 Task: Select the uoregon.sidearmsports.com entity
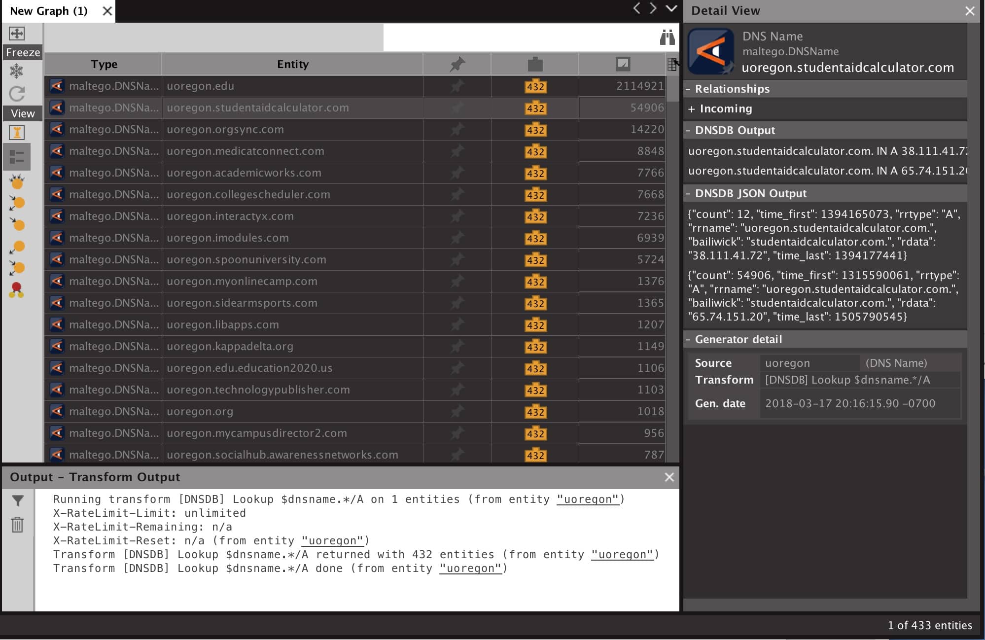tap(242, 303)
